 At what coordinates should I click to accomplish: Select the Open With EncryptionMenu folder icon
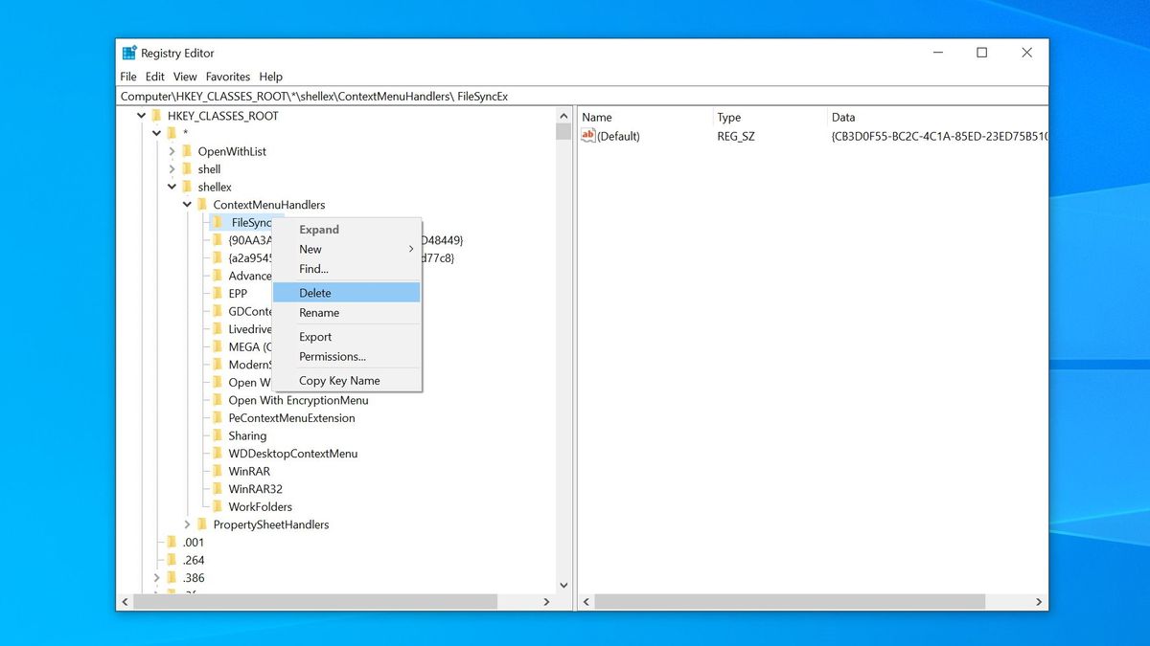[x=218, y=400]
